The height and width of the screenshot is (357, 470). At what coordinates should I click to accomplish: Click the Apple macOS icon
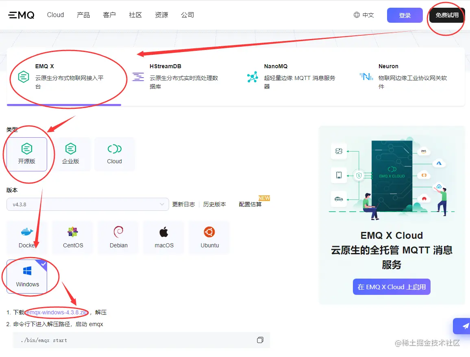(164, 232)
